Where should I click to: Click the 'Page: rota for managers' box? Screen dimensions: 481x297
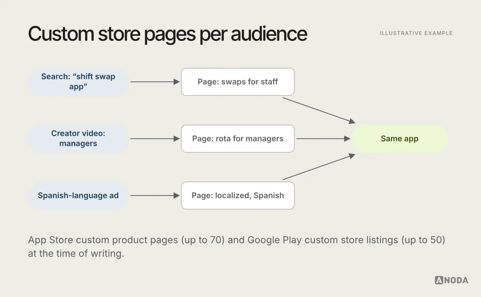[238, 139]
